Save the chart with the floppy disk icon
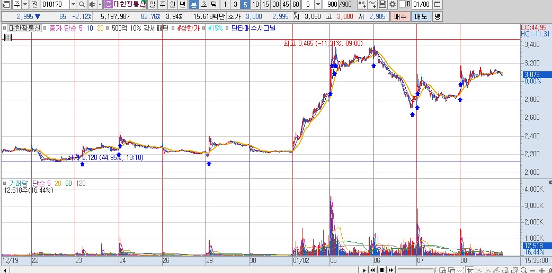This screenshot has width=552, height=273. [382, 5]
